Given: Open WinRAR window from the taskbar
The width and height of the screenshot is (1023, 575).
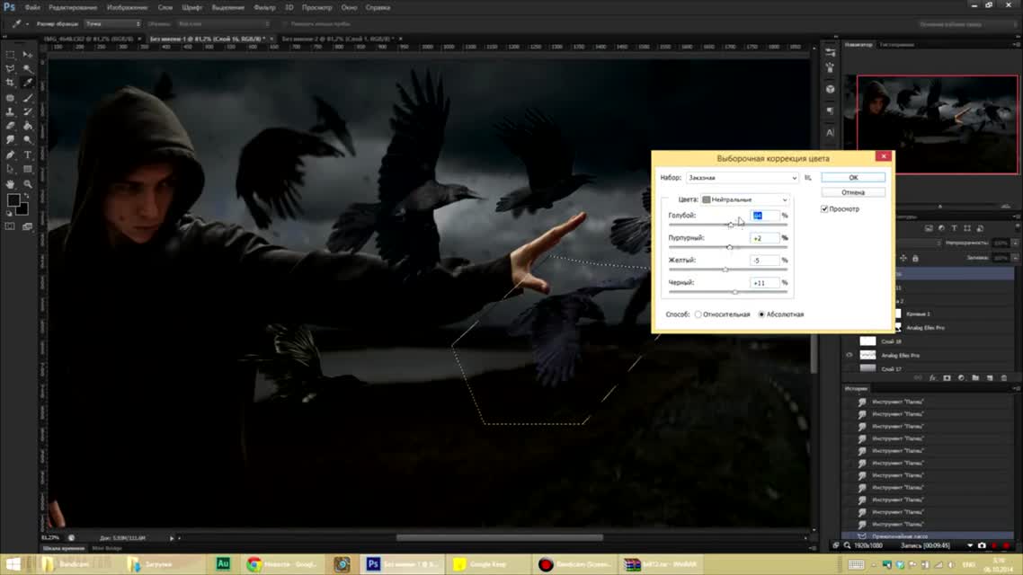Looking at the screenshot, I should (660, 564).
